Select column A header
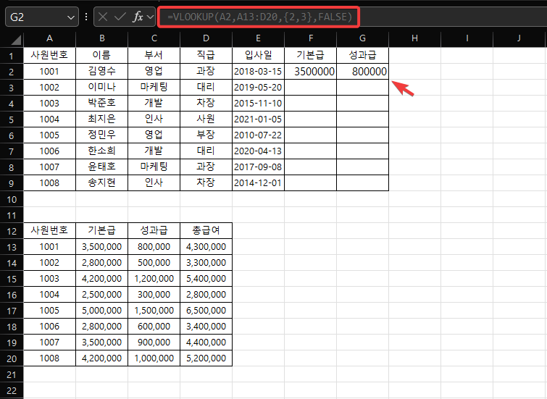This screenshot has height=399, width=547. pos(49,38)
